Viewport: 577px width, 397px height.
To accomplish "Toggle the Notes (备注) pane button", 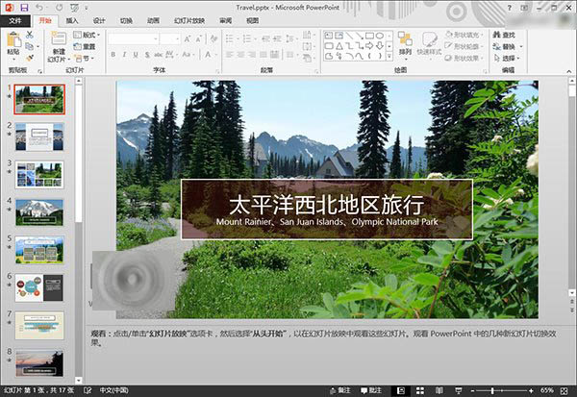I will pyautogui.click(x=339, y=390).
